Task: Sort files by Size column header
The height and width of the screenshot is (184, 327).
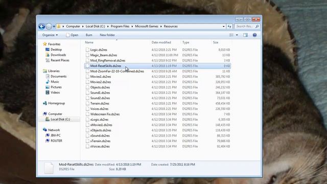Action: click(x=216, y=42)
